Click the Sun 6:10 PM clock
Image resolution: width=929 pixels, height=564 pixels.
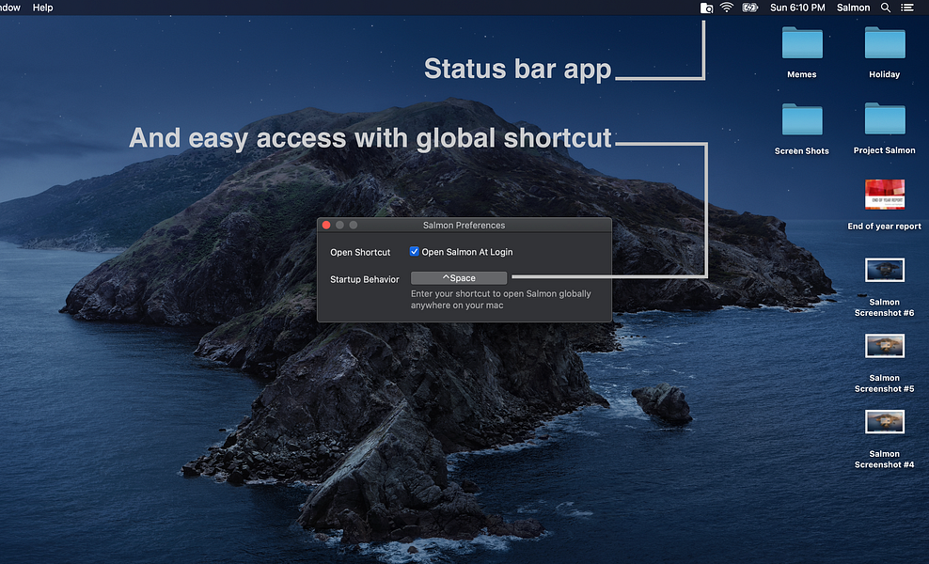[x=797, y=8]
